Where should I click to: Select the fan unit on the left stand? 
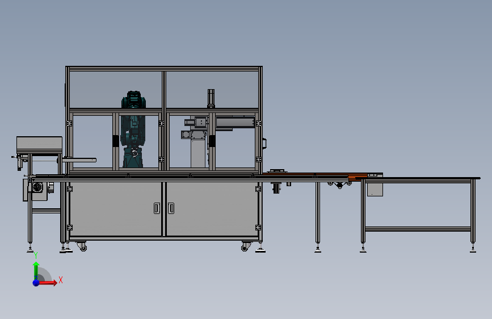point(37,187)
